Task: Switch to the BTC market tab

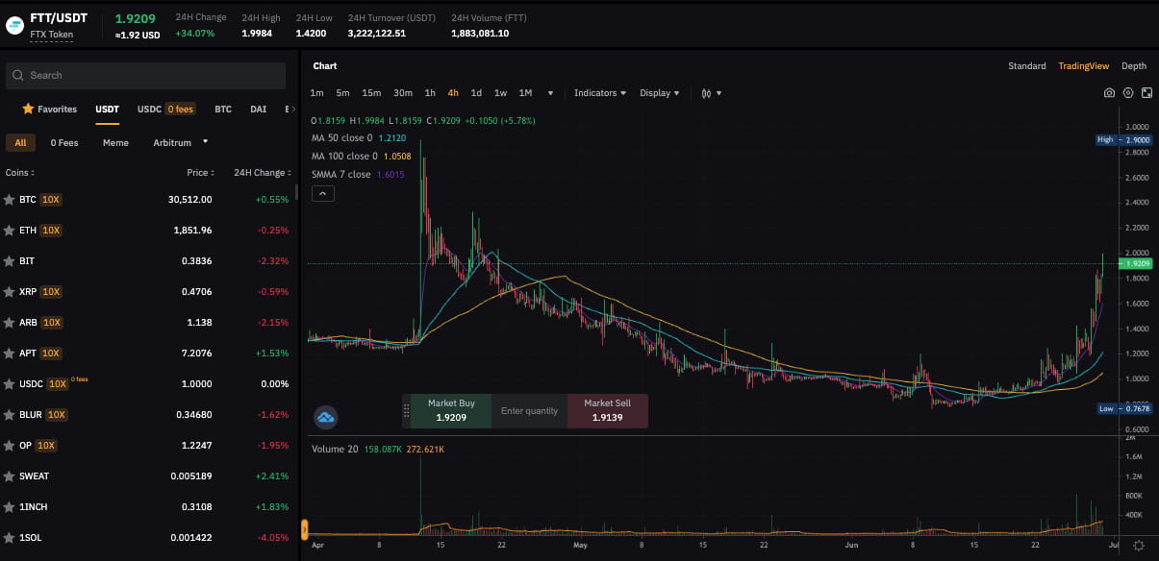Action: point(223,110)
